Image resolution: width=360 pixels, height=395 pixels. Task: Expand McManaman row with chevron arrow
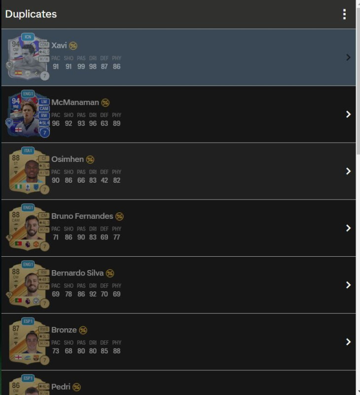348,115
